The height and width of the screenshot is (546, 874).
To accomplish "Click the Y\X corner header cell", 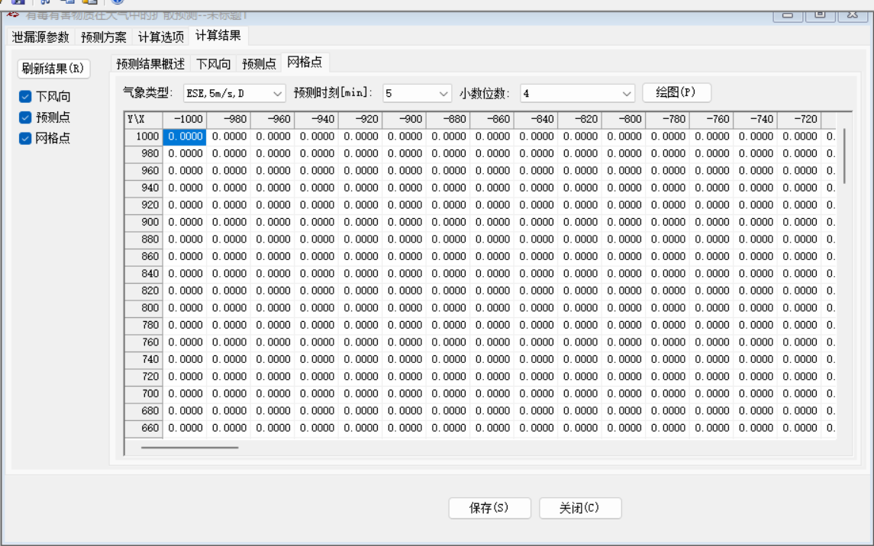I will pyautogui.click(x=144, y=120).
